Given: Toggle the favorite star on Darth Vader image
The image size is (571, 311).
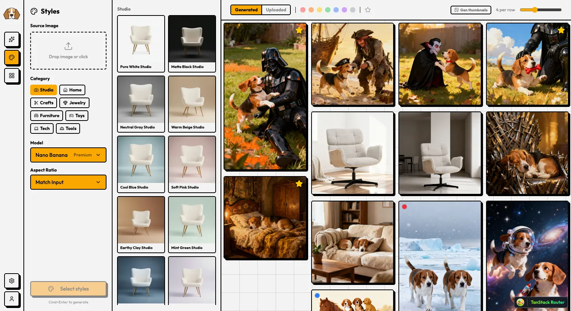Looking at the screenshot, I should 299,30.
